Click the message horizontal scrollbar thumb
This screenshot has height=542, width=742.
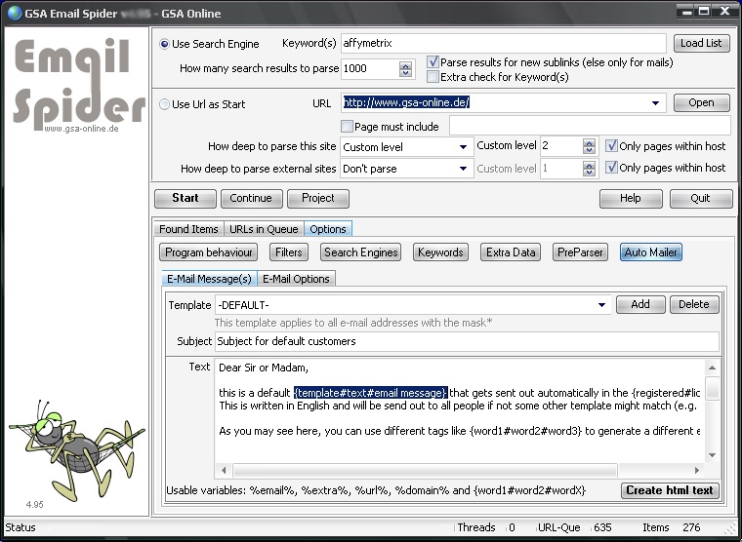click(425, 470)
